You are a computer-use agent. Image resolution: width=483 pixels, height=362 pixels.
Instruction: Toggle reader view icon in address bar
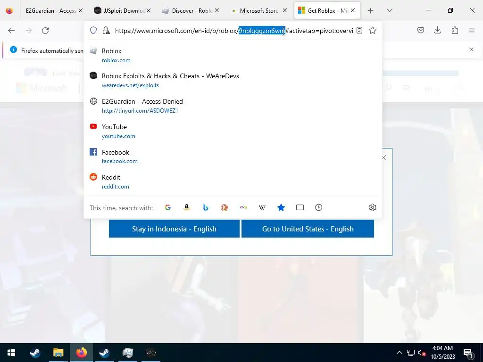(359, 30)
